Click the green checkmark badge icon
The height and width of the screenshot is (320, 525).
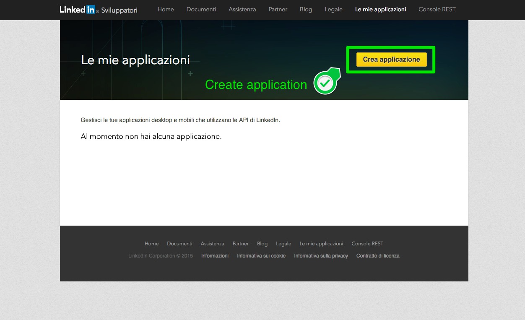point(325,83)
